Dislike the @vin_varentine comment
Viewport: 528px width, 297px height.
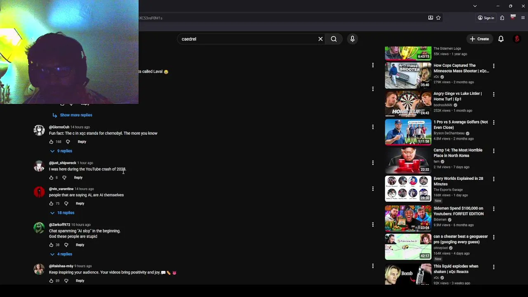click(66, 204)
